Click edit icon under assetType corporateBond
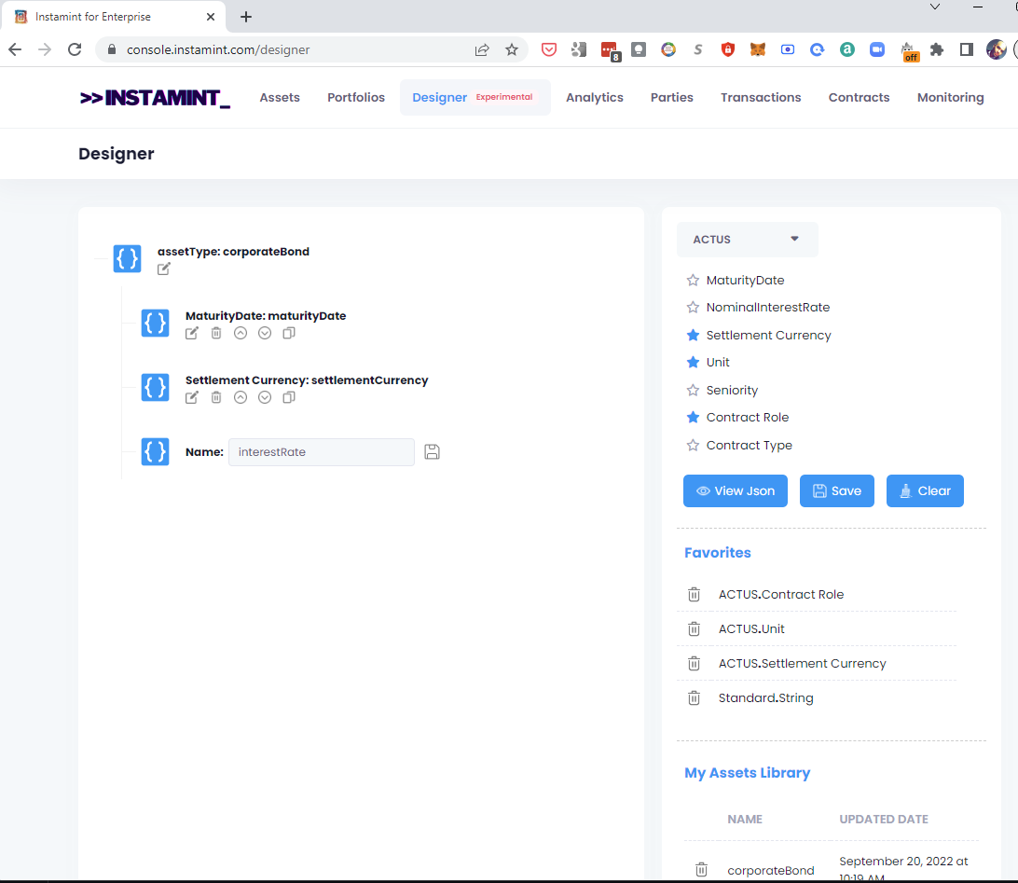 (x=164, y=269)
